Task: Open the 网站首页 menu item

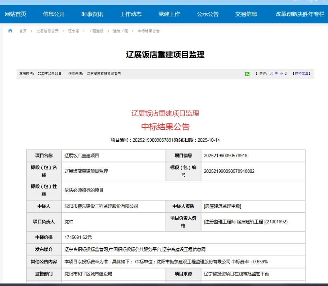Action: click(15, 14)
